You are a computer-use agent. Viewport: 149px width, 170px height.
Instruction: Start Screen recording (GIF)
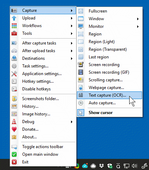(x=109, y=72)
